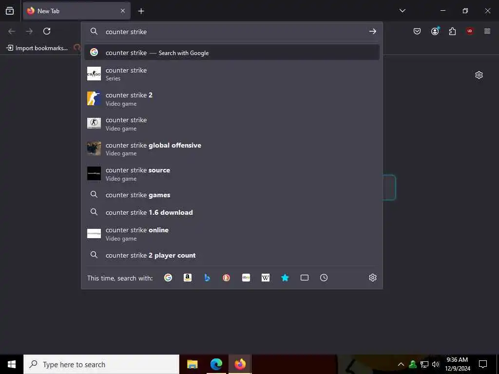This screenshot has height=374, width=499.
Task: Open the extensions puzzle icon
Action: point(452,31)
